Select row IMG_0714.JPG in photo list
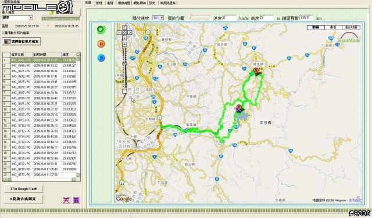 click(x=40, y=137)
